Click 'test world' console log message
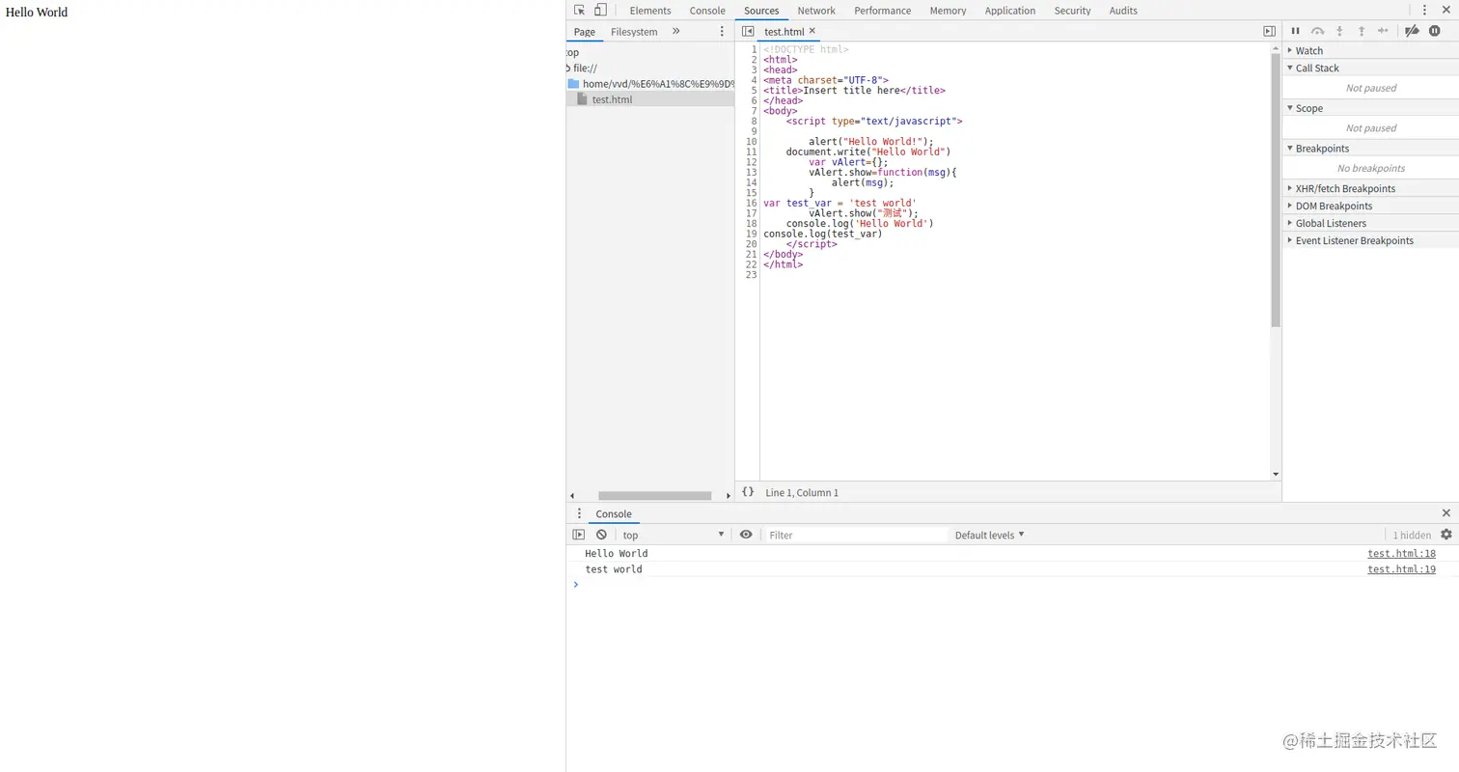Viewport: 1459px width, 772px height. (x=614, y=569)
